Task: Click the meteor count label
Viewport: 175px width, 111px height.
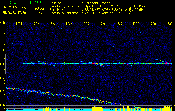Action: pyautogui.click(x=40, y=9)
